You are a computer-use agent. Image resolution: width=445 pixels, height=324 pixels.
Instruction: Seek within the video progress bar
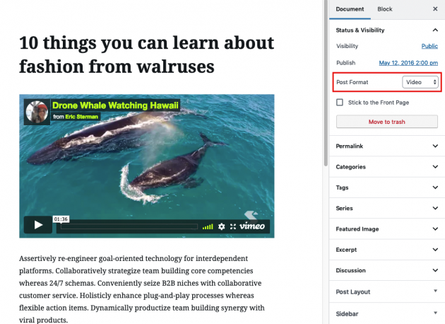point(129,226)
